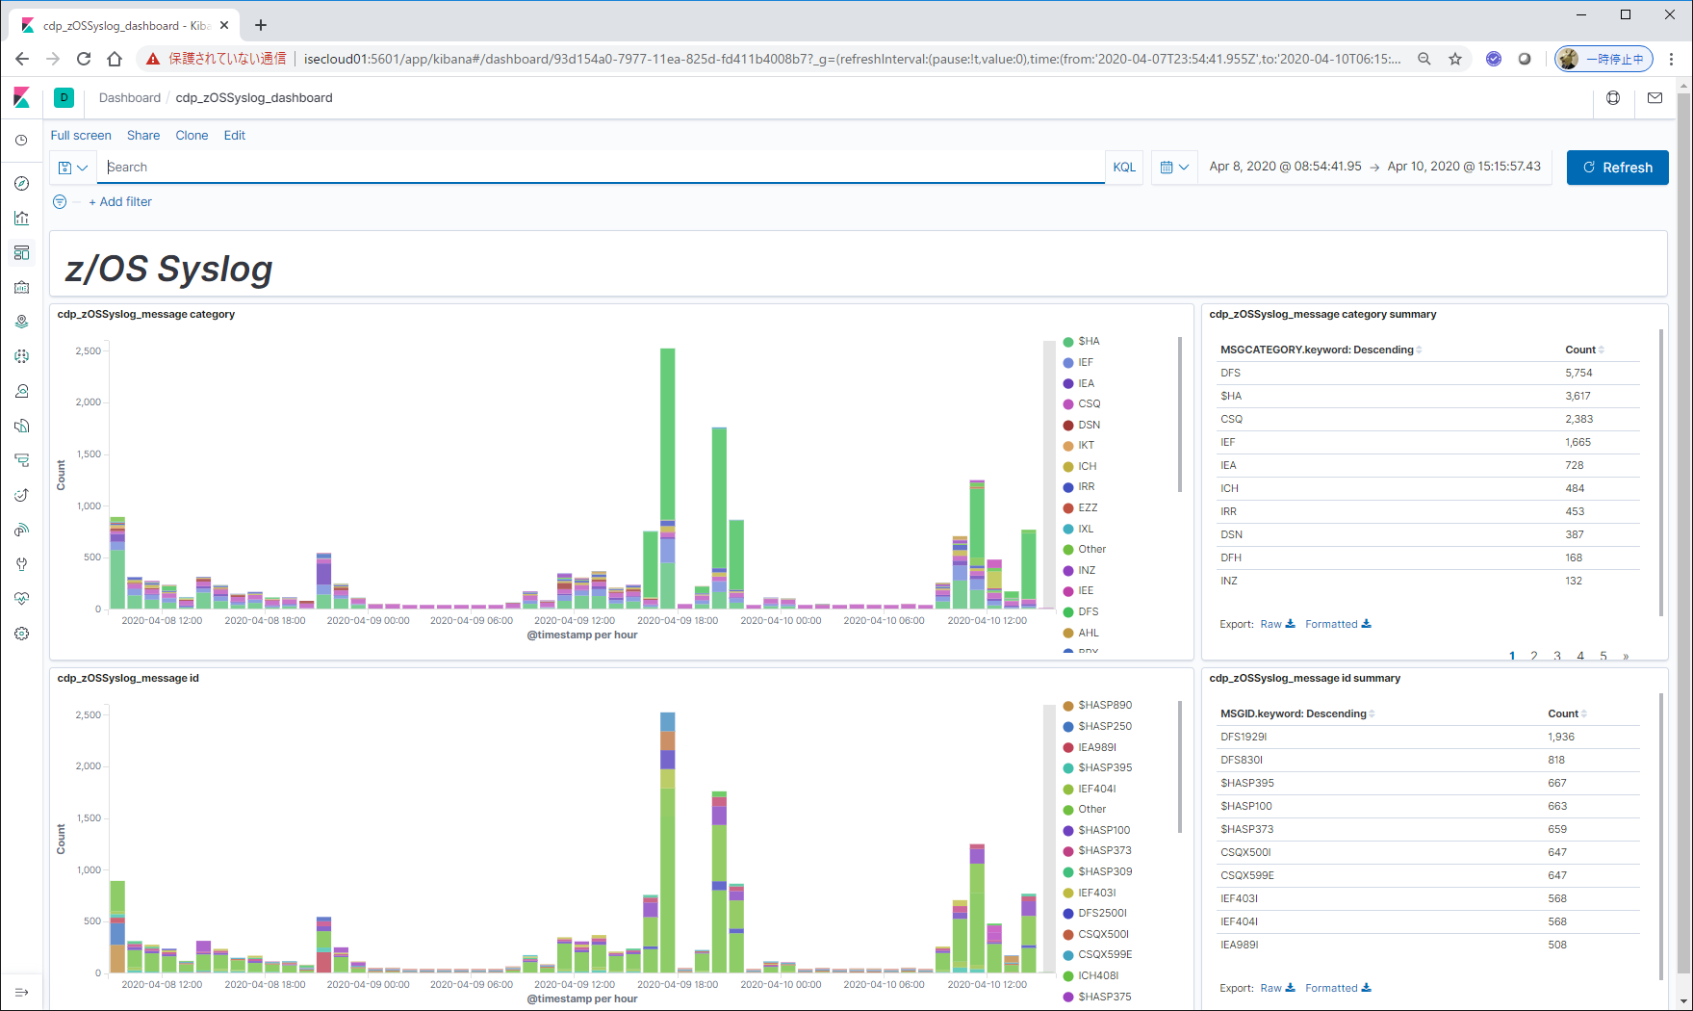Reload the browser page
This screenshot has width=1693, height=1011.
[x=84, y=59]
